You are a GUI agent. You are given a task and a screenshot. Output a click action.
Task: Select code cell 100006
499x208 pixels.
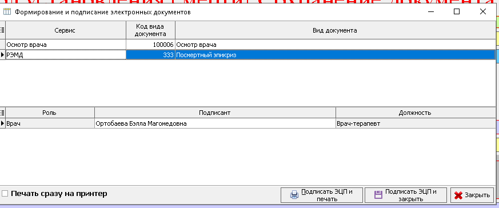click(150, 45)
